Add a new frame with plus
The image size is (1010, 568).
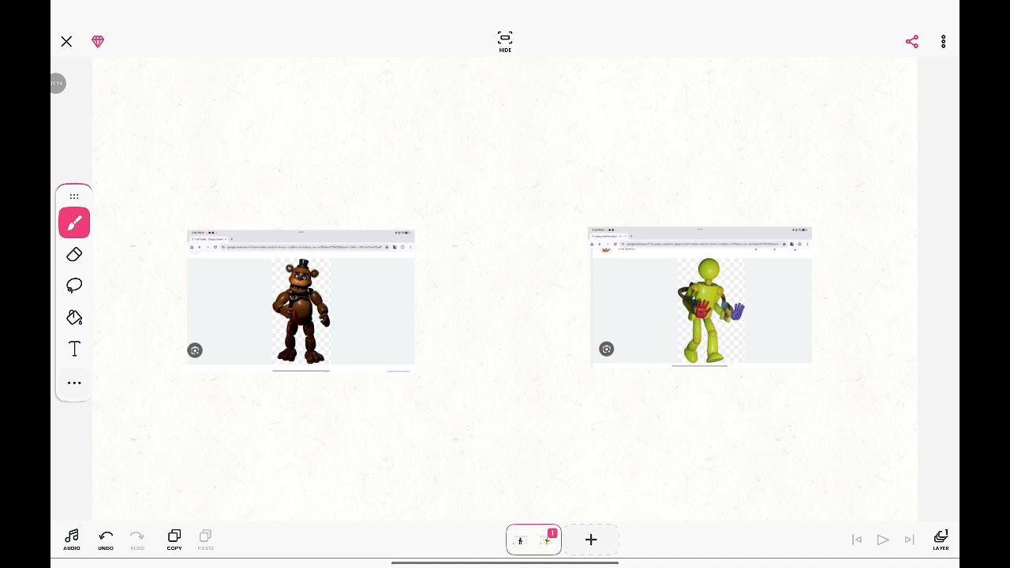coord(591,540)
